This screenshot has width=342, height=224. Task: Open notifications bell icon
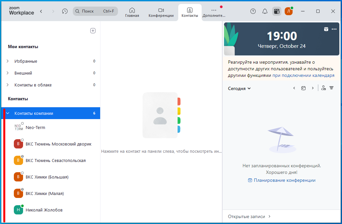tap(265, 11)
